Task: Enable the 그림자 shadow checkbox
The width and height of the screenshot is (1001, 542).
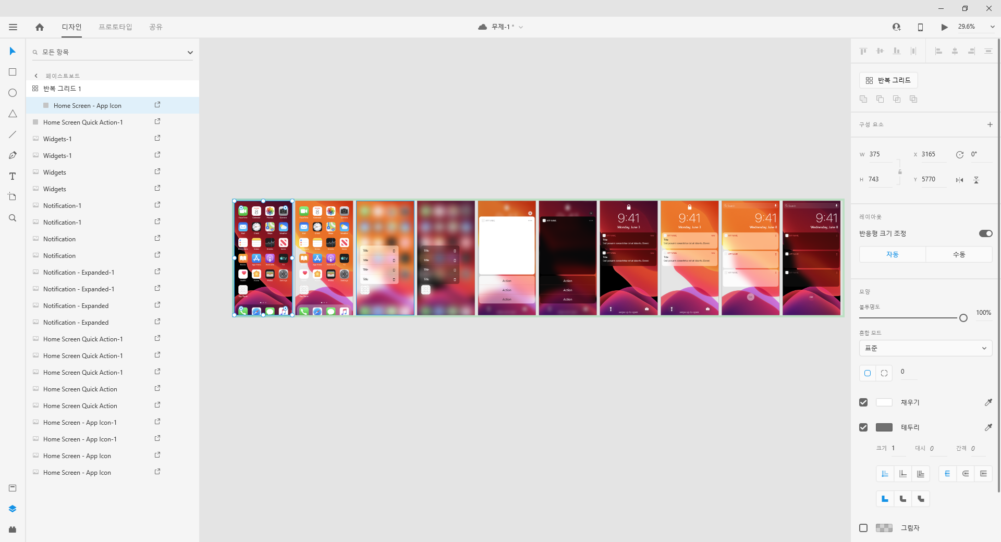Action: (863, 528)
